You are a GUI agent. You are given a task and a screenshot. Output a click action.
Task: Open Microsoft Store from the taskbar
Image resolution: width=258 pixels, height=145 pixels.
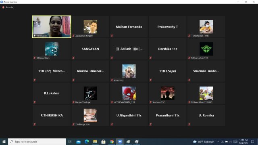coord(103,141)
